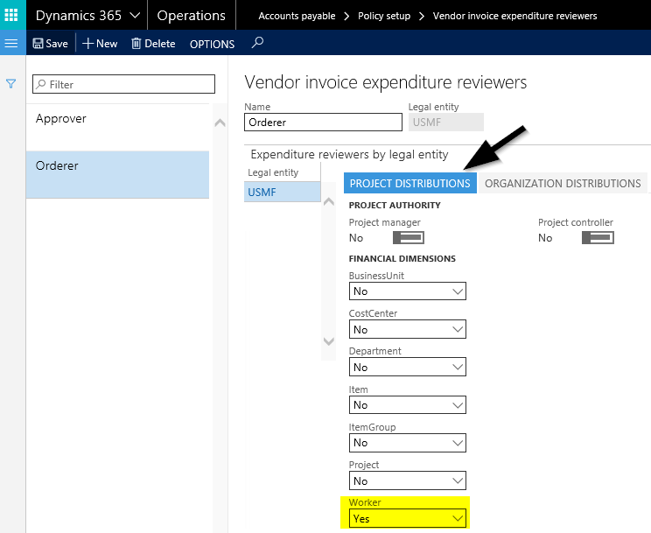Toggle the Project controller switch

597,238
